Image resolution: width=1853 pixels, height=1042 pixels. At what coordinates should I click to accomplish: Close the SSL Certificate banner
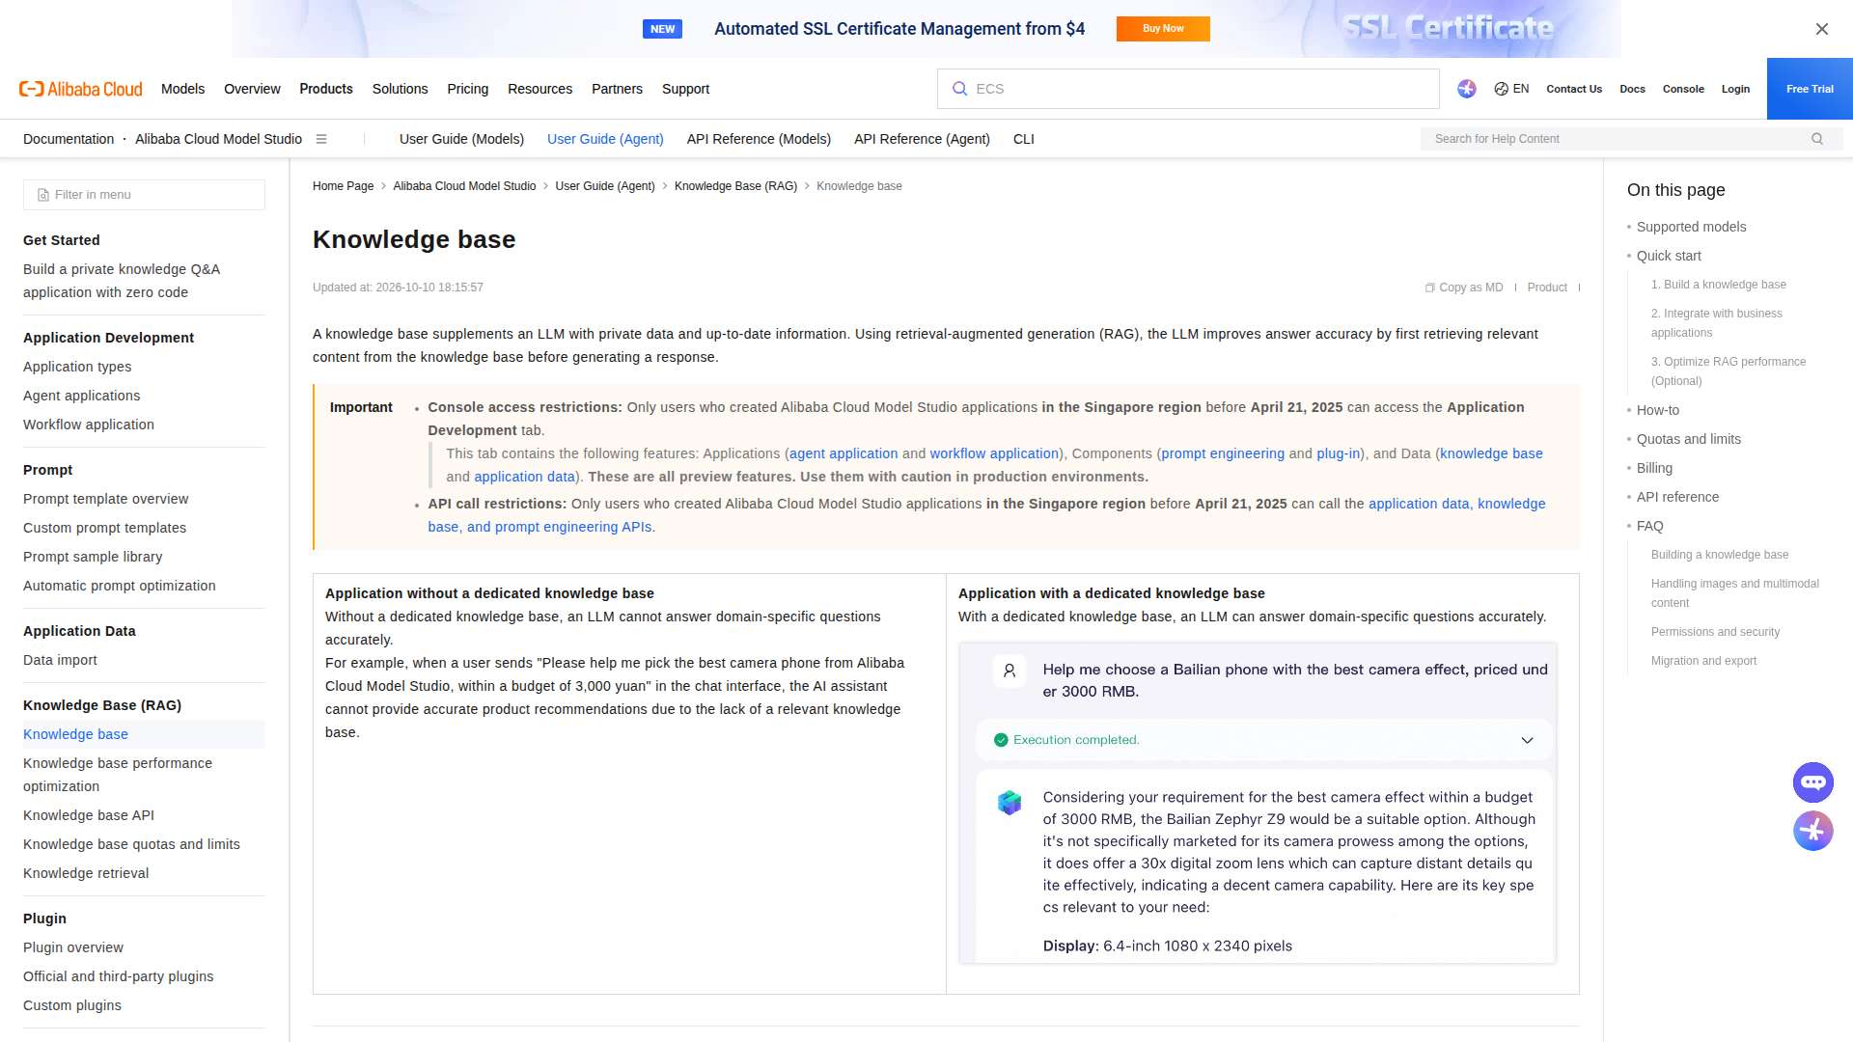(1821, 29)
